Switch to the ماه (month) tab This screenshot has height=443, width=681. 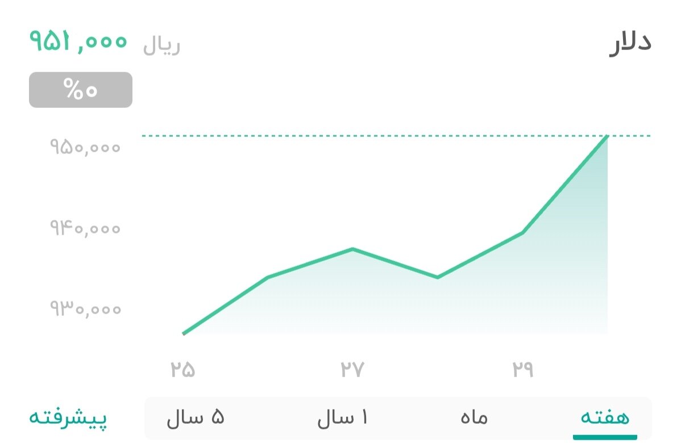[472, 417]
